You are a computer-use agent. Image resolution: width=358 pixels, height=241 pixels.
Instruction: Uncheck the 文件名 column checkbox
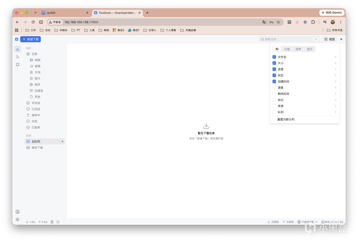coord(274,57)
